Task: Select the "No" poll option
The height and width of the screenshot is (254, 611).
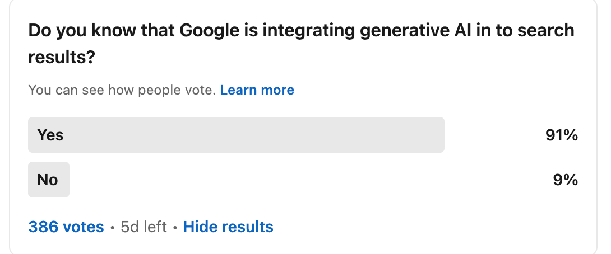Action: pyautogui.click(x=48, y=180)
